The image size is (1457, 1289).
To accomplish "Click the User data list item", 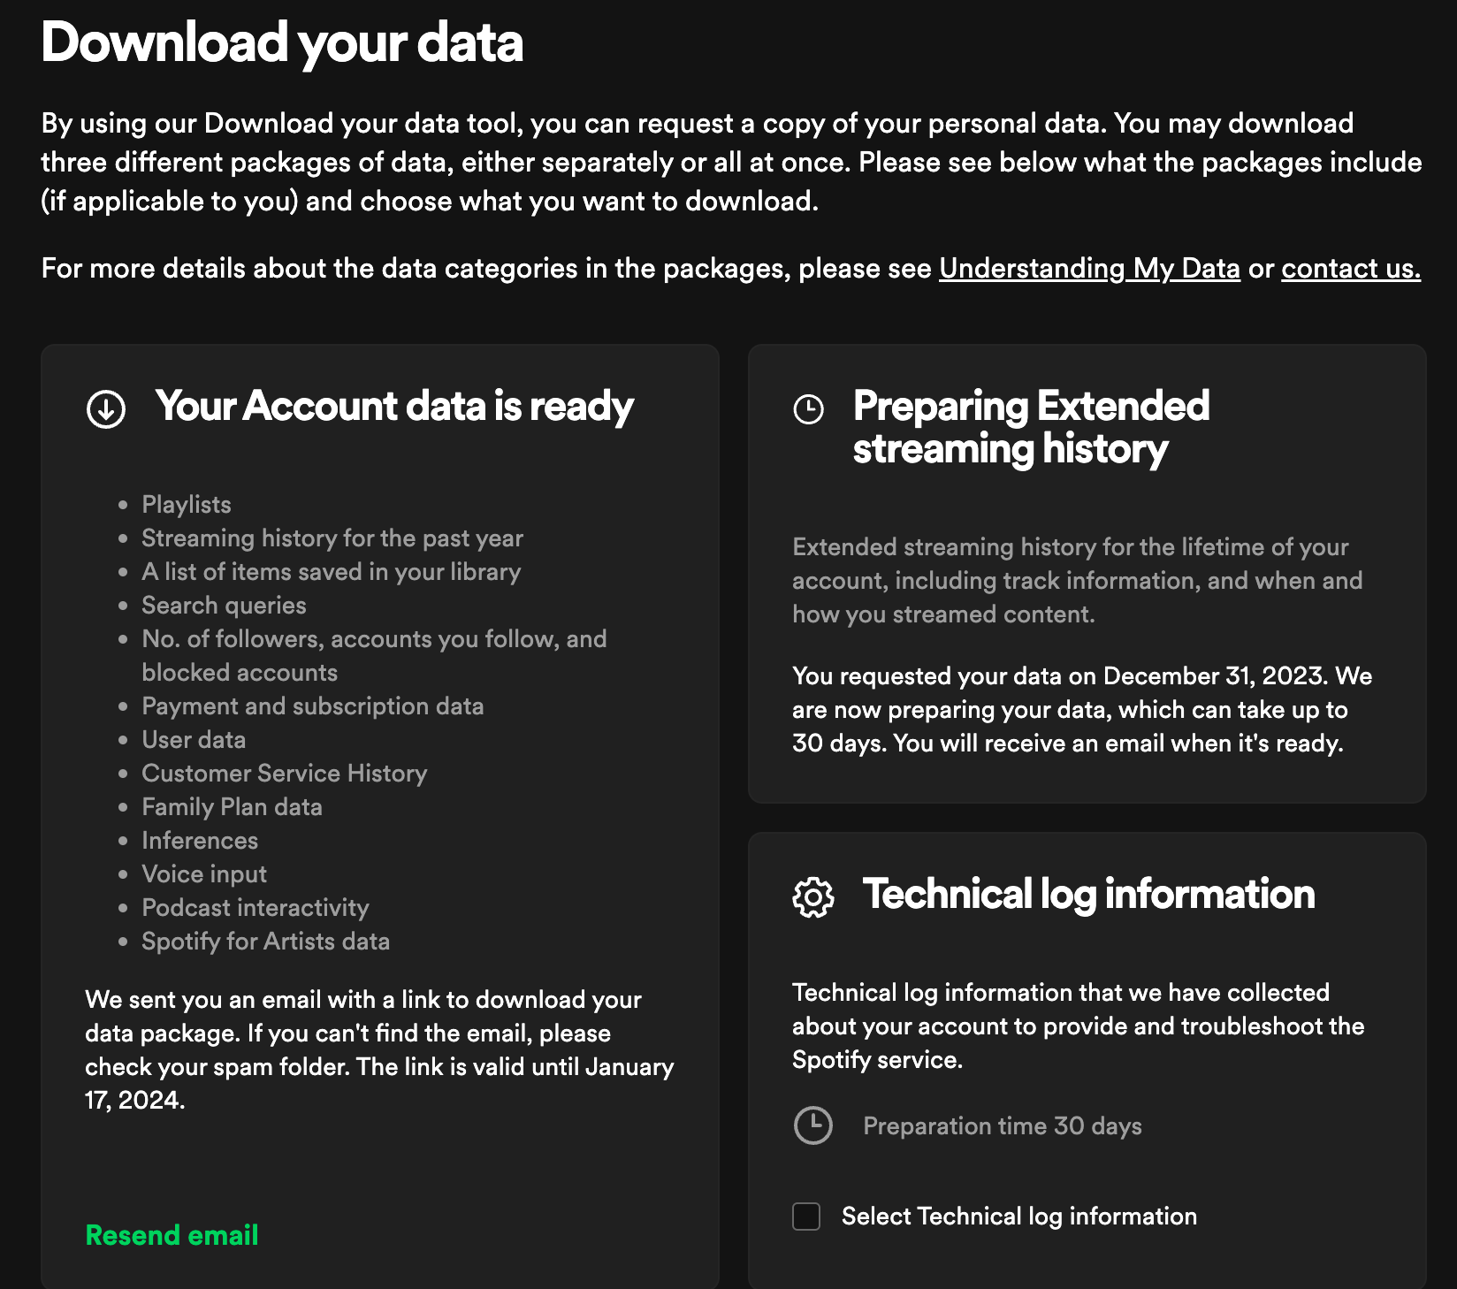I will pos(194,740).
